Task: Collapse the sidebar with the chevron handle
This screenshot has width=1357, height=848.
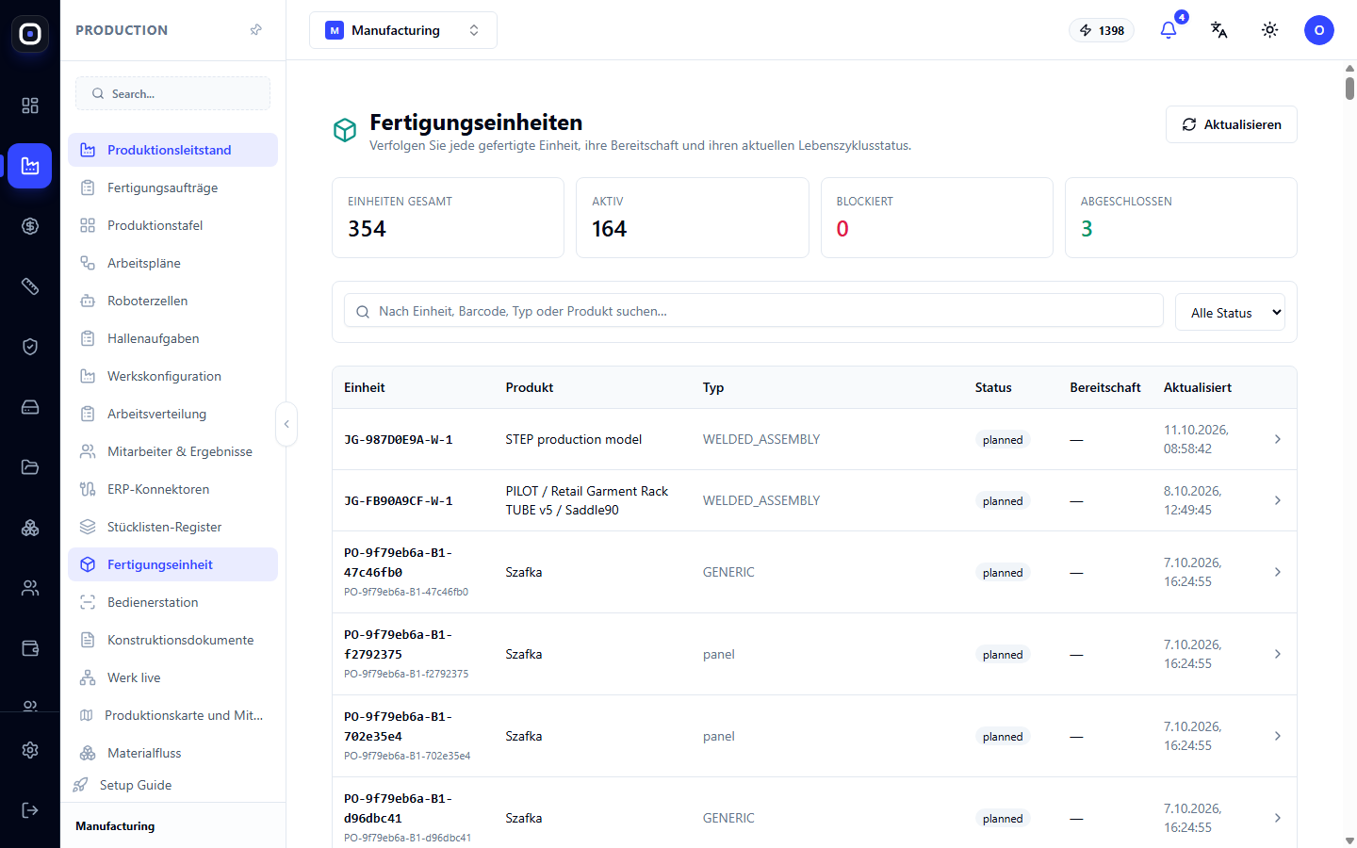Action: tap(286, 424)
